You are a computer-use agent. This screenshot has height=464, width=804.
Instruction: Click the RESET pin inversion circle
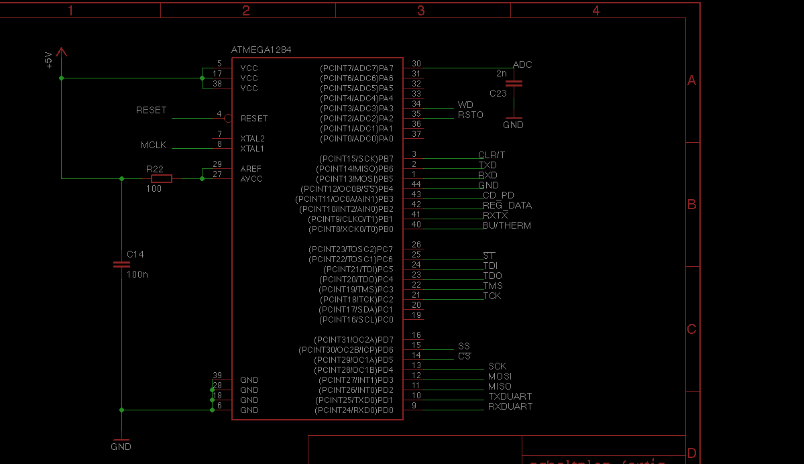pyautogui.click(x=228, y=119)
